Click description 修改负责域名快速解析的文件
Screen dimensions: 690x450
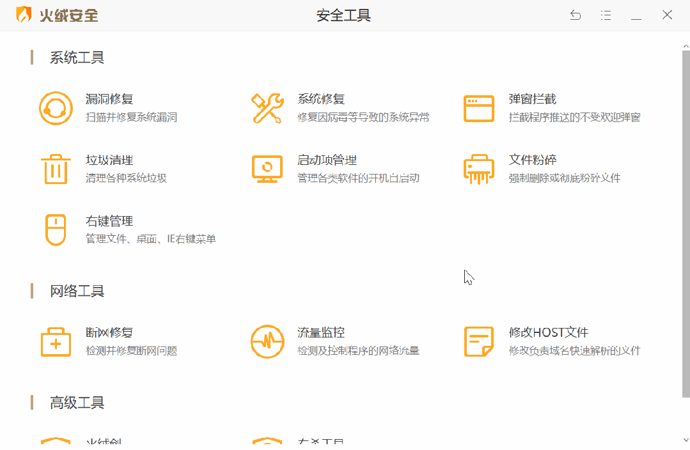(574, 351)
